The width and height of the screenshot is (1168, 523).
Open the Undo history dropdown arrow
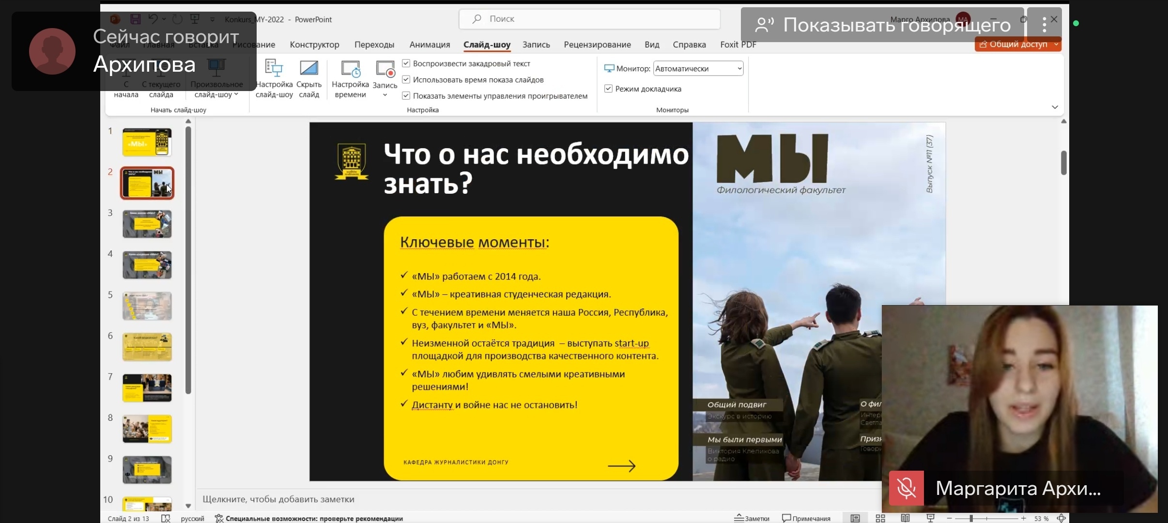coord(164,19)
